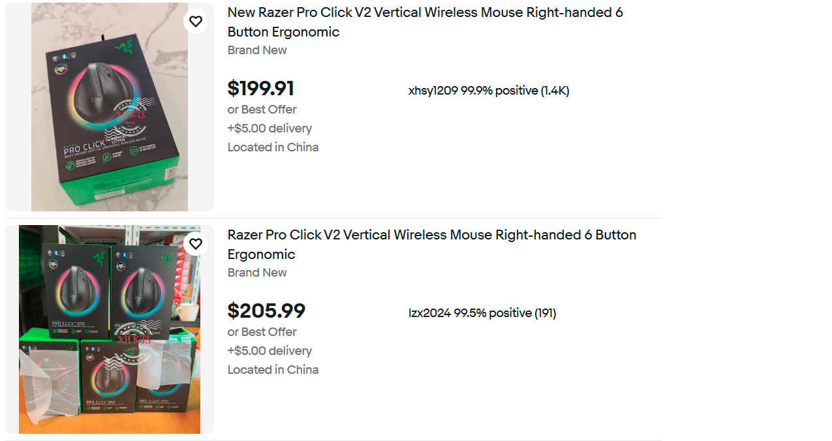The height and width of the screenshot is (441, 832).
Task: Click the delivery cost on the xhsy1209 listing
Action: (270, 129)
